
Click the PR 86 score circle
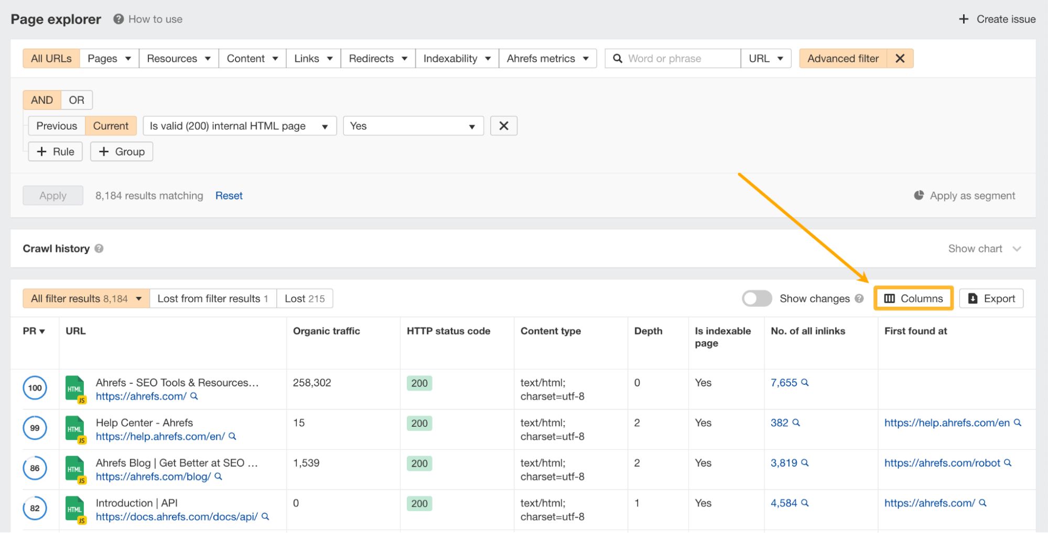click(x=35, y=468)
